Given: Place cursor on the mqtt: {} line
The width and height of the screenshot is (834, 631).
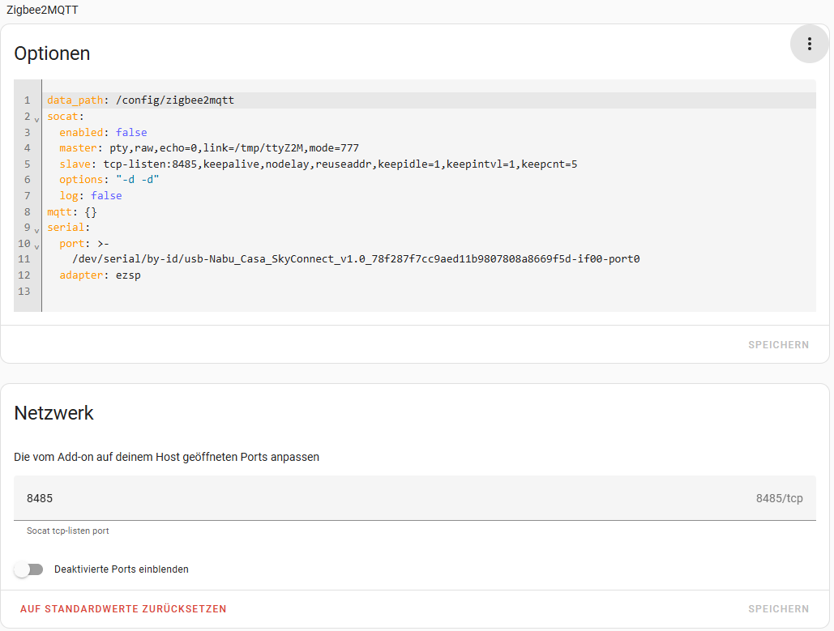Looking at the screenshot, I should pos(72,212).
